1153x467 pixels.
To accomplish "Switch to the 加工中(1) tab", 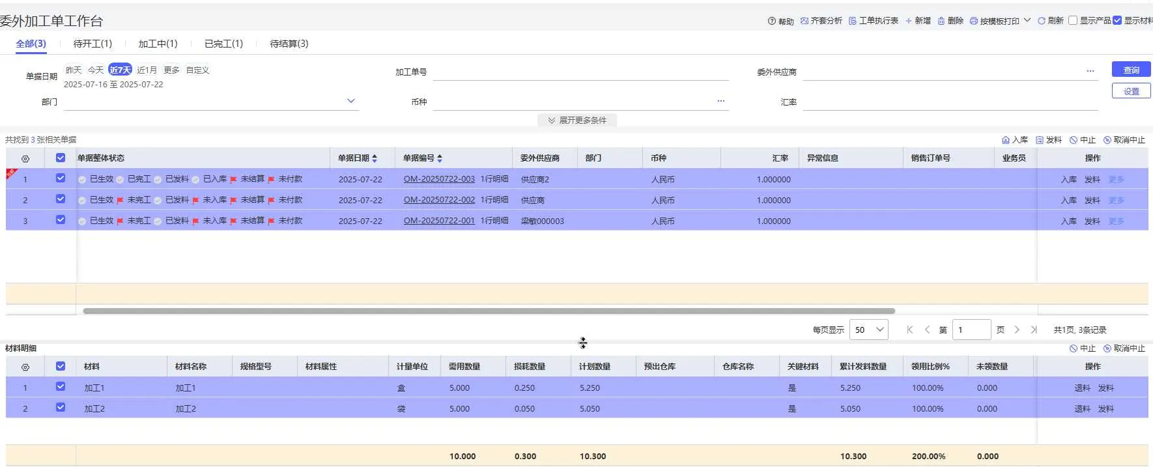I will coord(158,44).
